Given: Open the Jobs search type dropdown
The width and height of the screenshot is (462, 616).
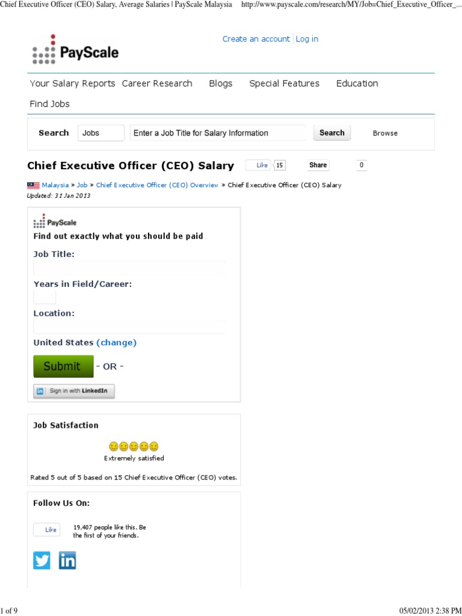Looking at the screenshot, I should (100, 133).
